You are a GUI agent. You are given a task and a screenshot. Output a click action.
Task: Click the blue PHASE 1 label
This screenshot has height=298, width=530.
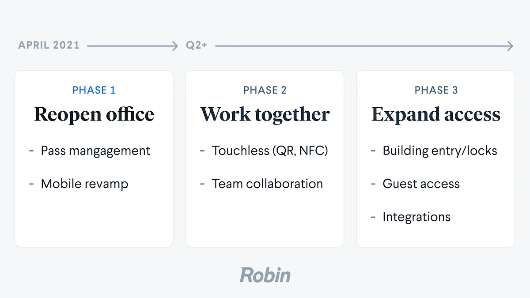(94, 90)
